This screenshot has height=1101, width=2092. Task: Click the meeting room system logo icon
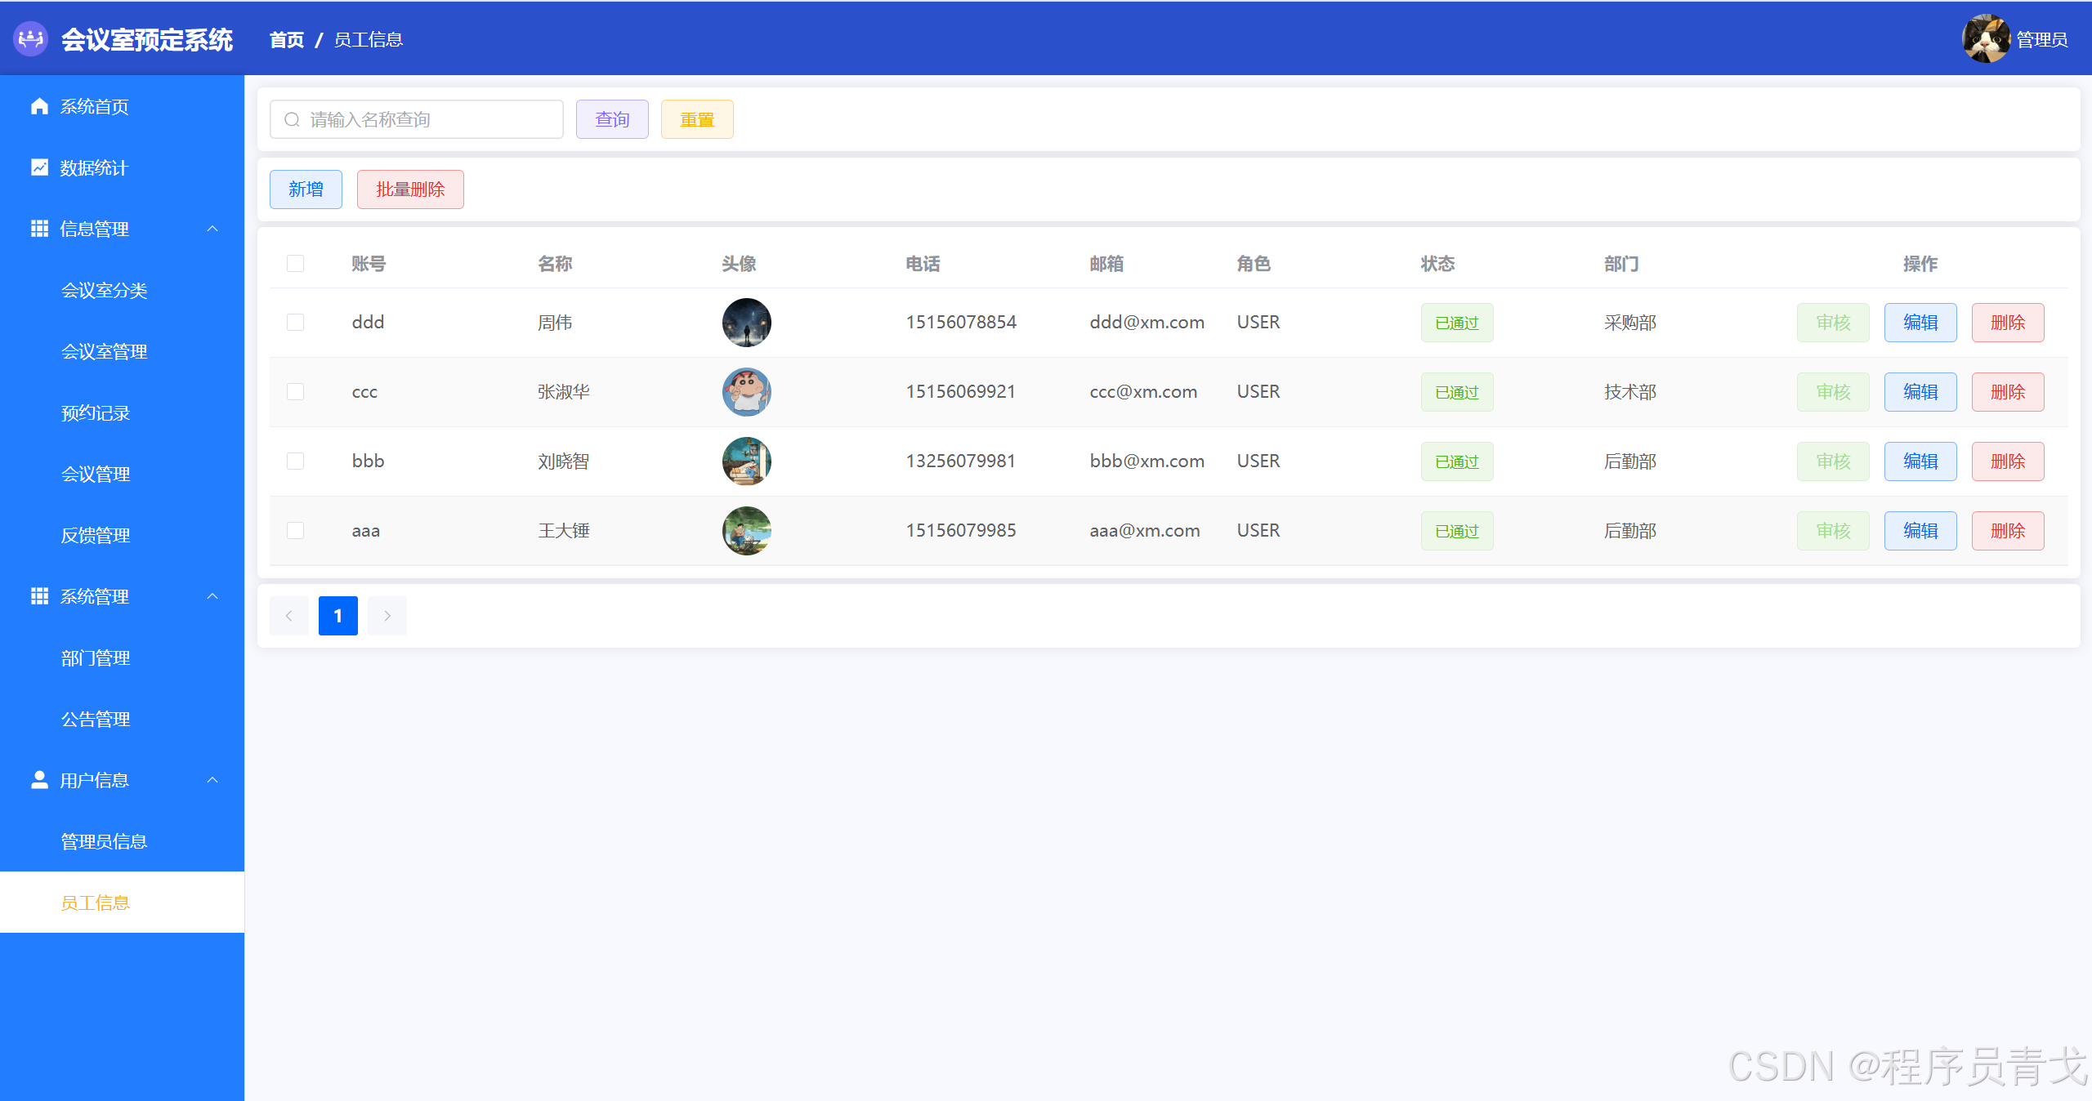click(31, 38)
